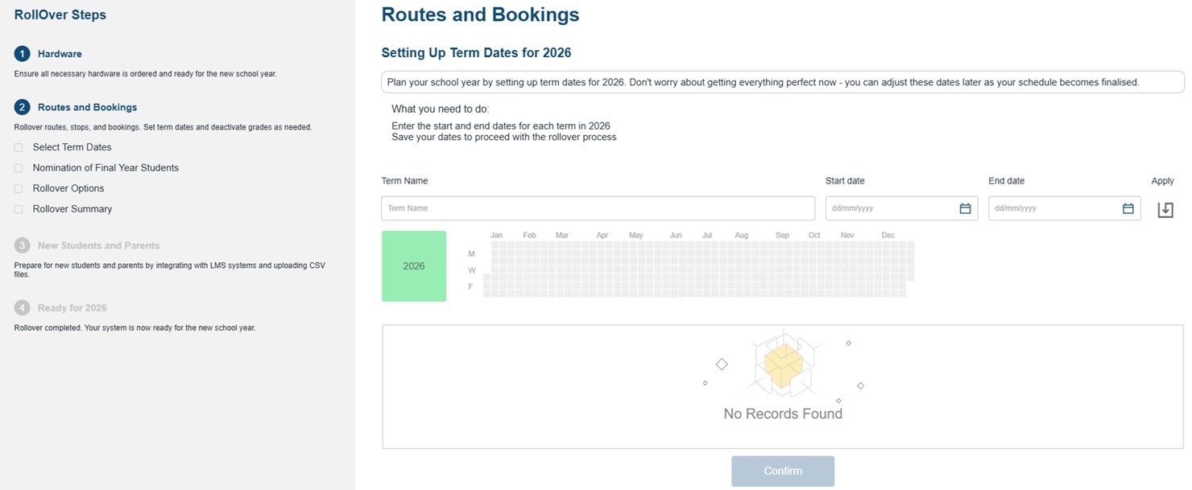The image size is (1192, 490).
Task: Select the green 2026 year tile
Action: (x=414, y=266)
